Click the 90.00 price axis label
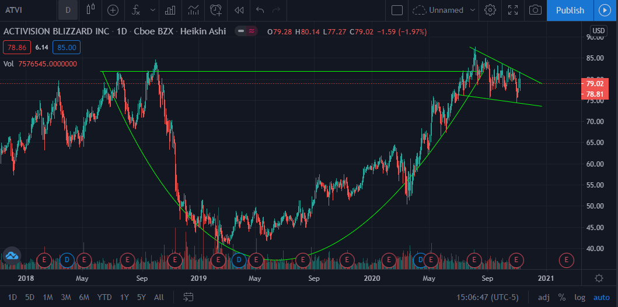Viewport: 618px width, 307px height. tap(595, 37)
